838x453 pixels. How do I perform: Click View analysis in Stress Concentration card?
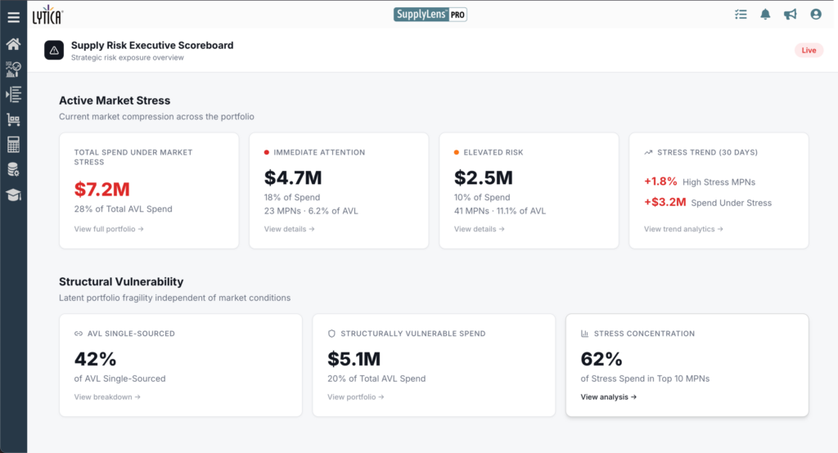tap(608, 397)
